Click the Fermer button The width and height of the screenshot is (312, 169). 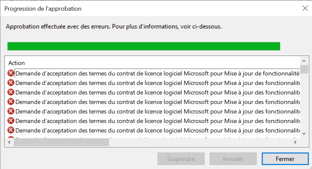[285, 159]
